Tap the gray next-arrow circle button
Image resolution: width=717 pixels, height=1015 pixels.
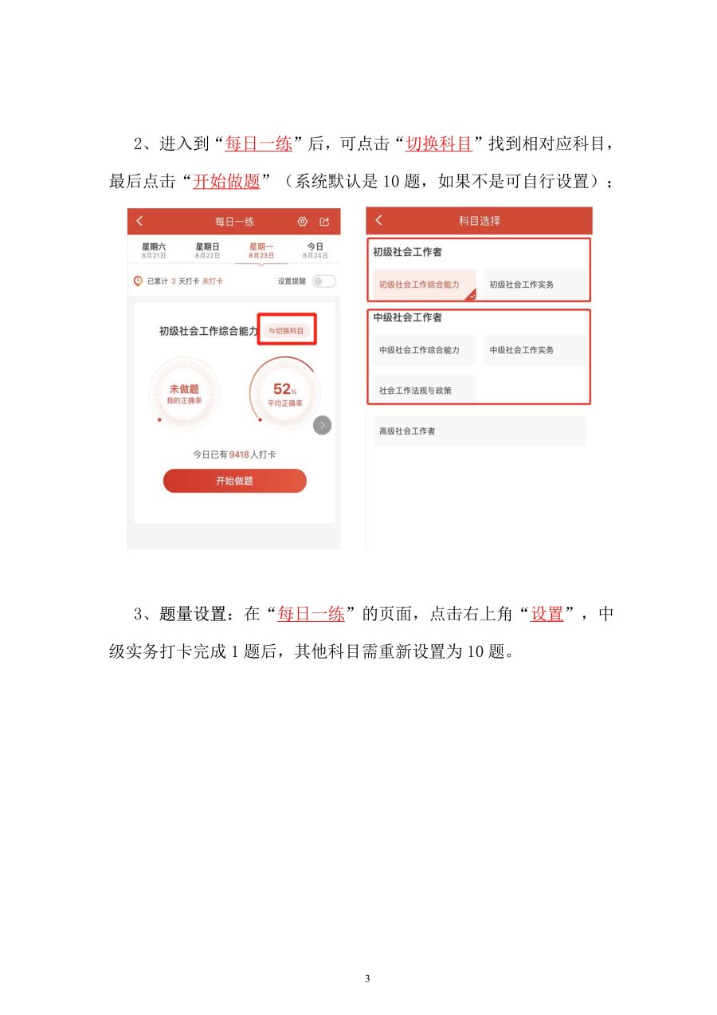322,425
